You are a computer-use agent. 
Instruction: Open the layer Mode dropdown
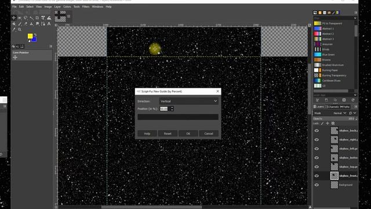[x=340, y=113]
